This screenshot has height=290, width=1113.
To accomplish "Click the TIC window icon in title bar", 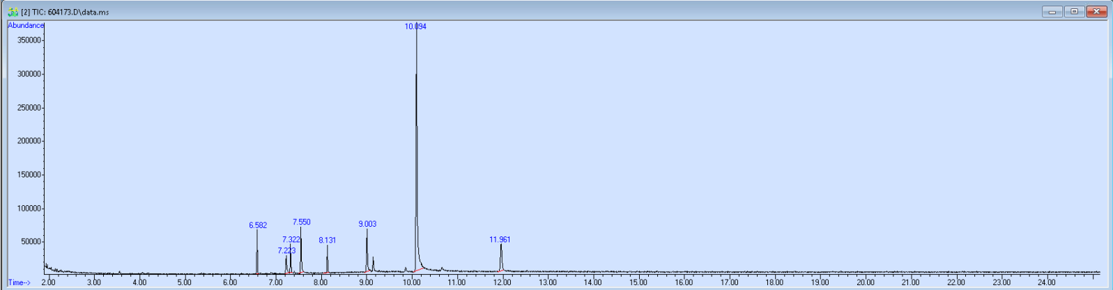I will (13, 12).
